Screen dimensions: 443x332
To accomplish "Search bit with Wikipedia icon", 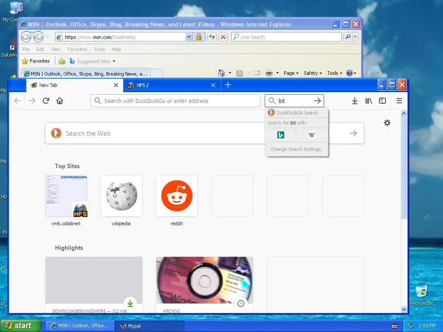I will (311, 135).
